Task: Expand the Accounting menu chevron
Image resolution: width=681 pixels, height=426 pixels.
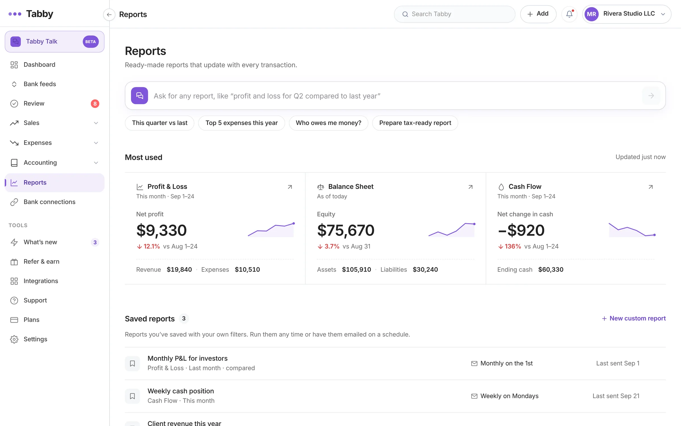Action: pos(96,163)
